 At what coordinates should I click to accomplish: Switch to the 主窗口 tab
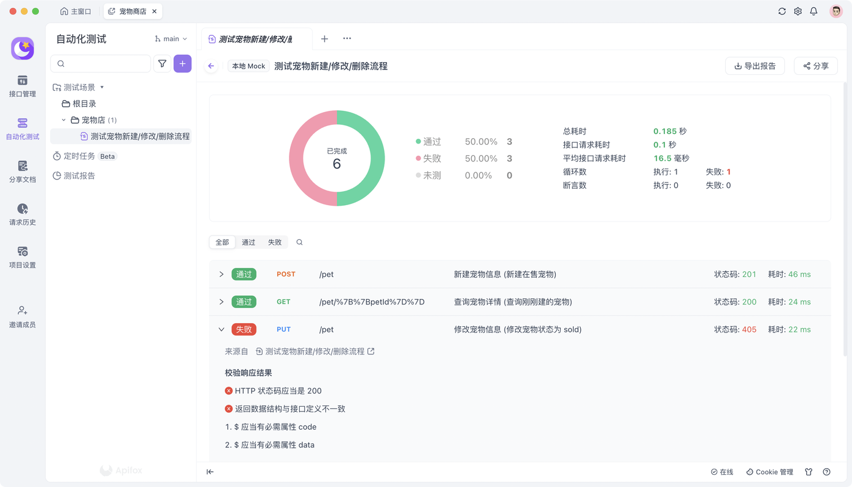pyautogui.click(x=76, y=11)
